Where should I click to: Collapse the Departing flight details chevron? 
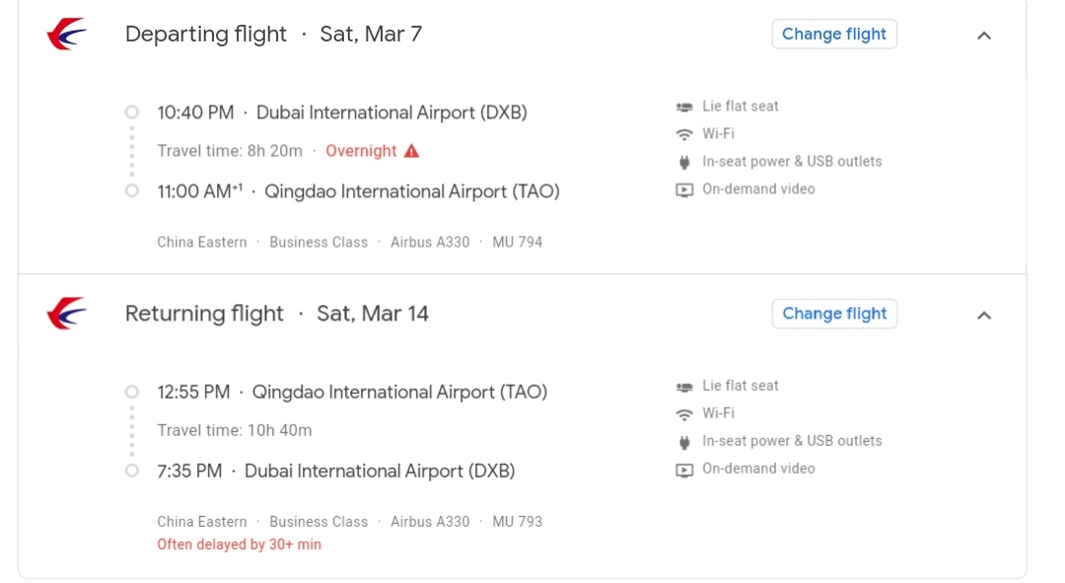pos(983,36)
